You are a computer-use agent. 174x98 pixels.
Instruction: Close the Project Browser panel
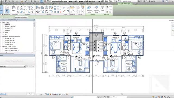[34, 20]
